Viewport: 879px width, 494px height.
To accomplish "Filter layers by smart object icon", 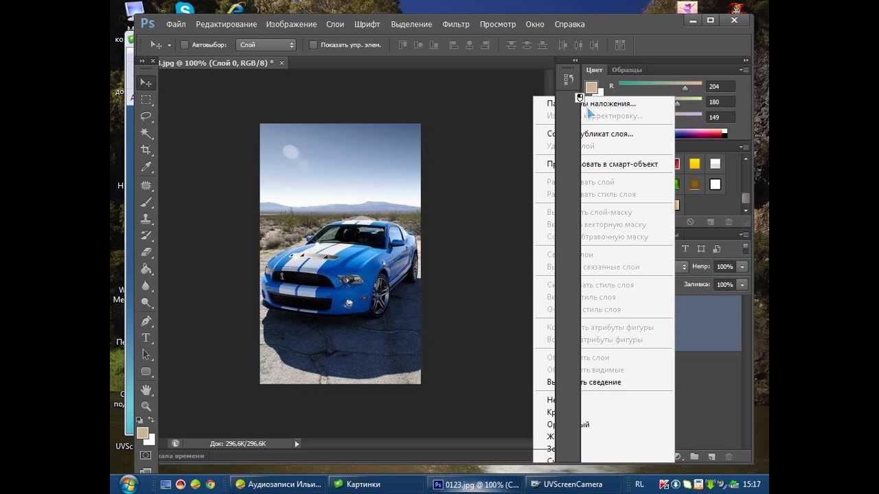I will point(717,248).
